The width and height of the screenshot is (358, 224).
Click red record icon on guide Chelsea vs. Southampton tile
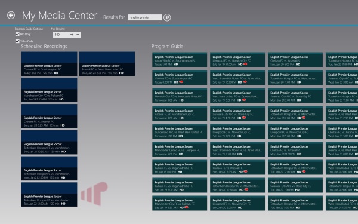[x=181, y=82]
